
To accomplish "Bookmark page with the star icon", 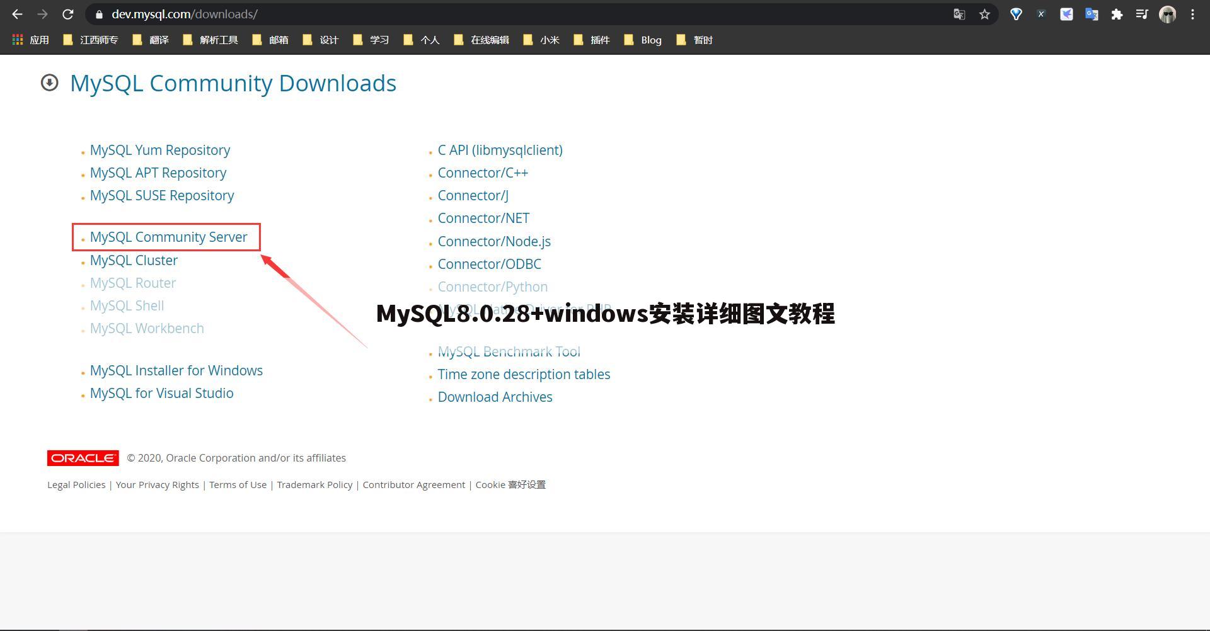I will coord(984,14).
